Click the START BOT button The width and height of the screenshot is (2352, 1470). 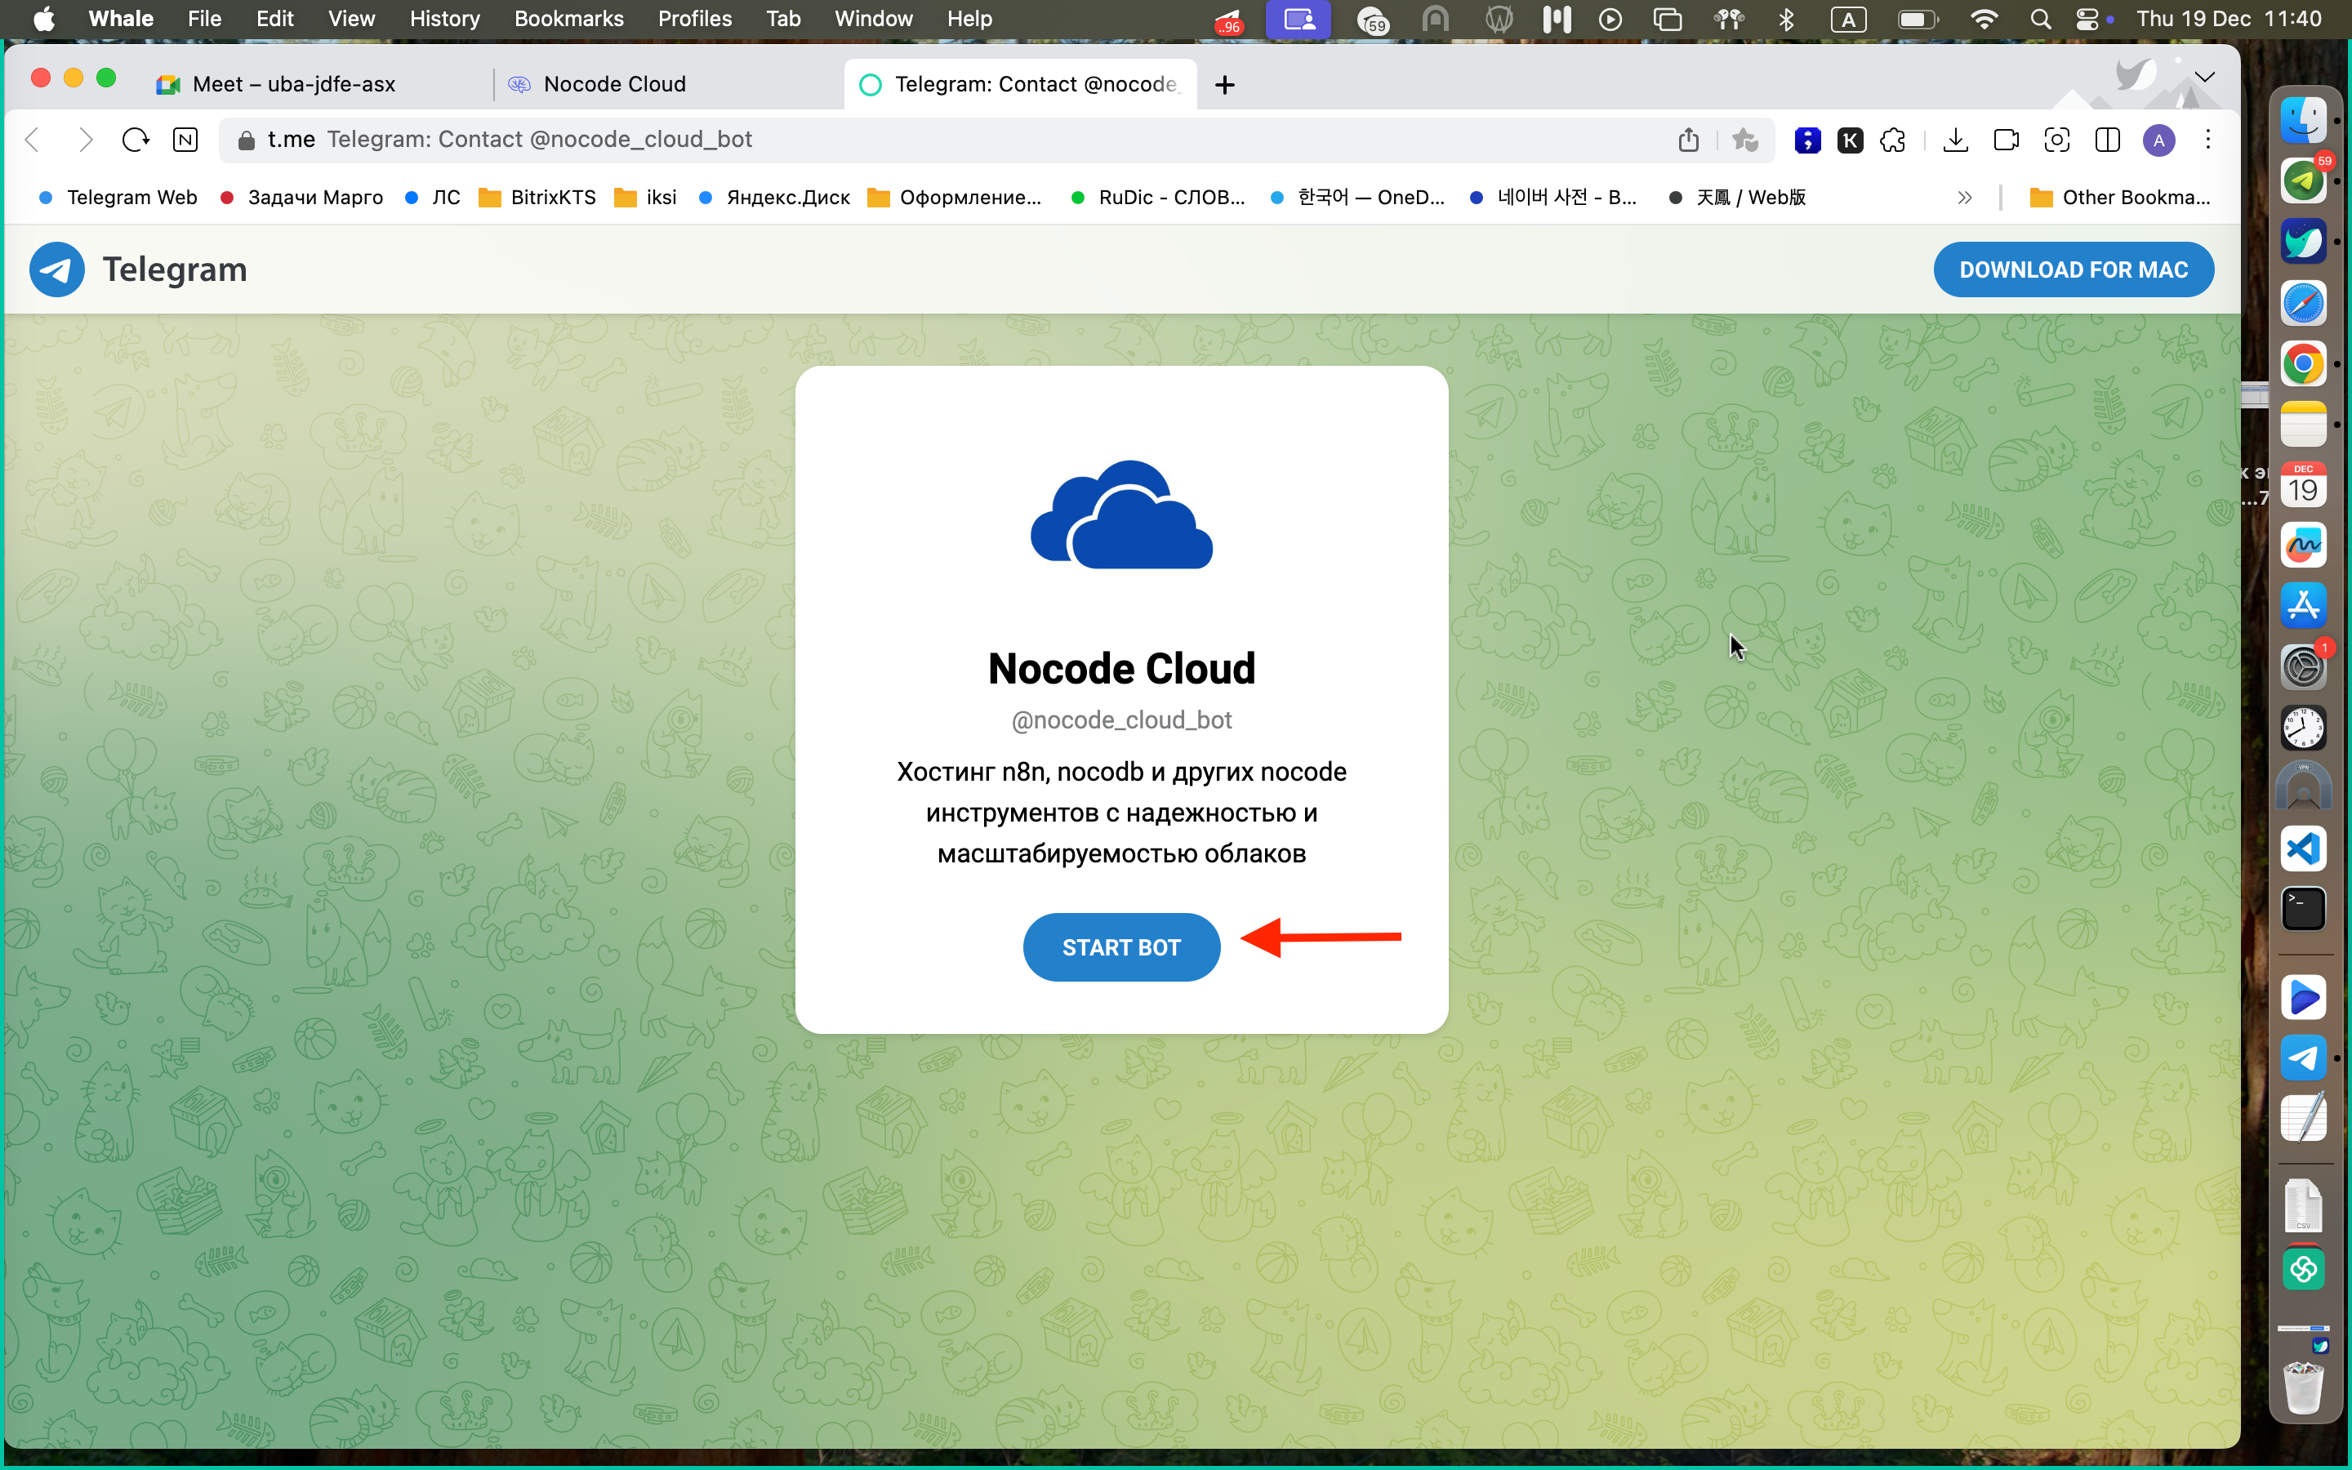pyautogui.click(x=1120, y=947)
